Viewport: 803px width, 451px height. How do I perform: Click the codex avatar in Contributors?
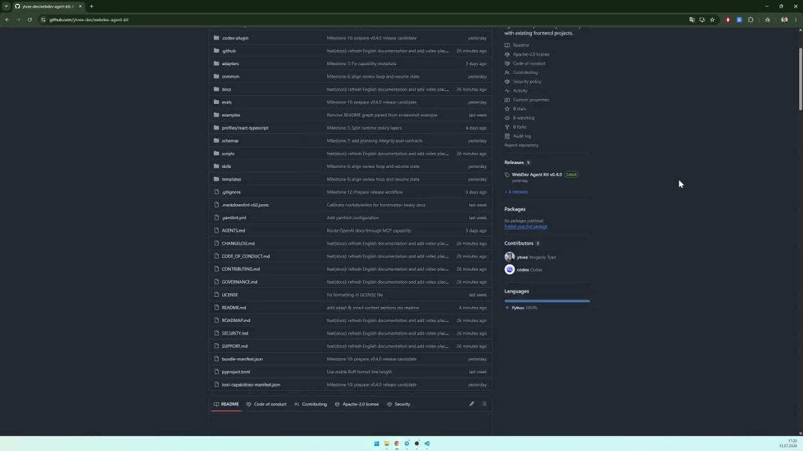509,269
